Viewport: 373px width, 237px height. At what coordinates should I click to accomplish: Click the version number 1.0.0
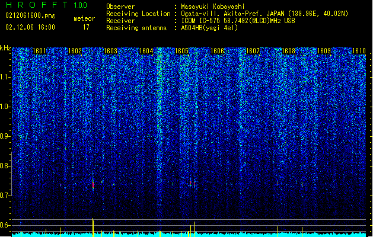pos(81,5)
